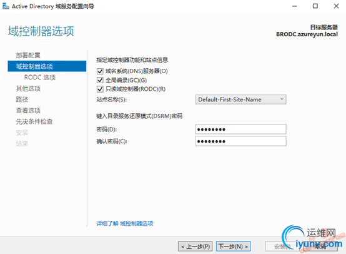Open the Default-First-Site-Name site dropdown

click(240, 99)
